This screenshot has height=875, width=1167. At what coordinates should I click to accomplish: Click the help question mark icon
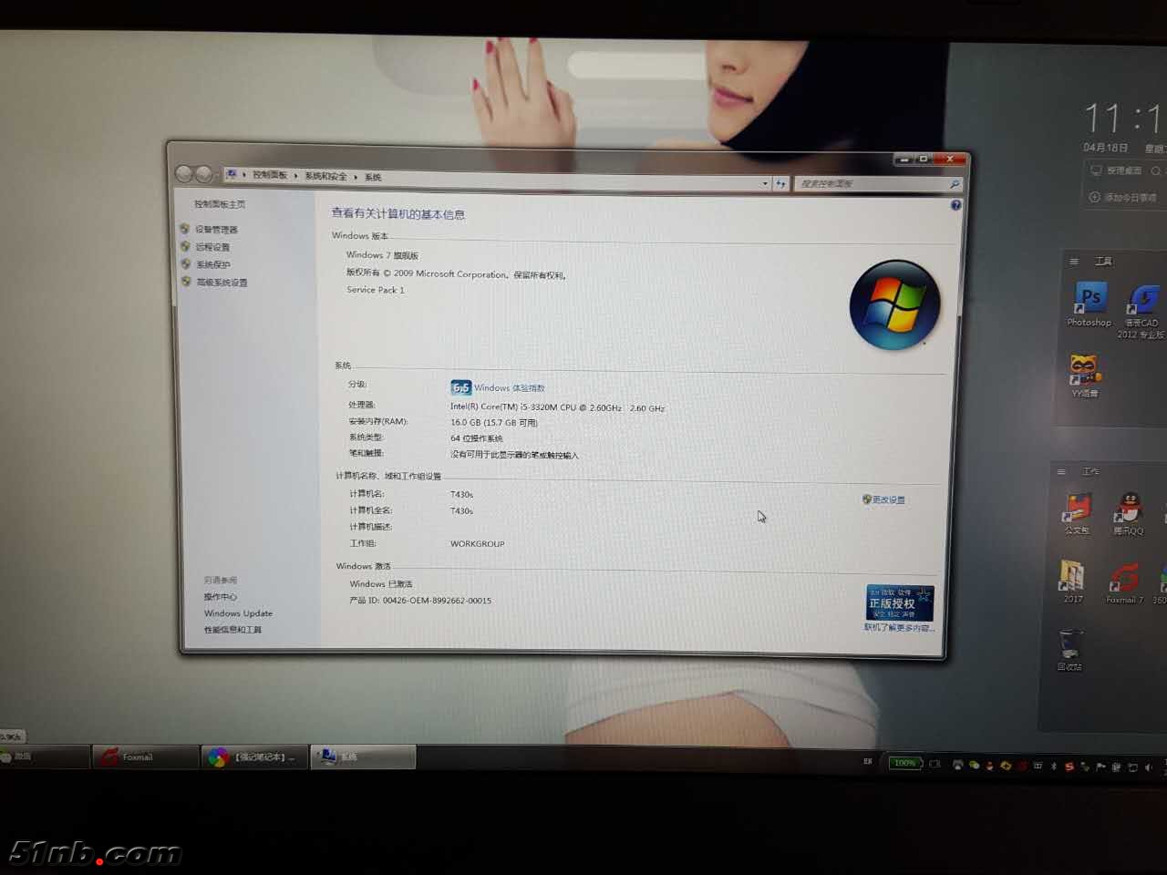[x=955, y=205]
